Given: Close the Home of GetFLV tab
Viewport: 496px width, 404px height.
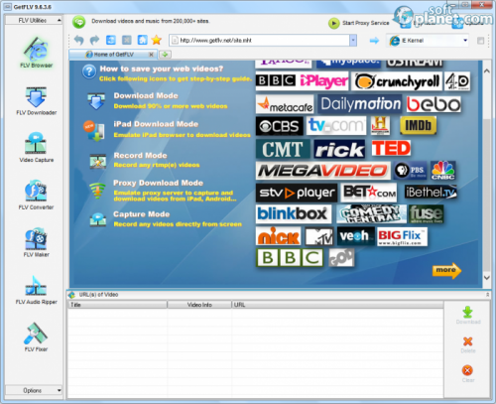Looking at the screenshot, I should pos(151,55).
